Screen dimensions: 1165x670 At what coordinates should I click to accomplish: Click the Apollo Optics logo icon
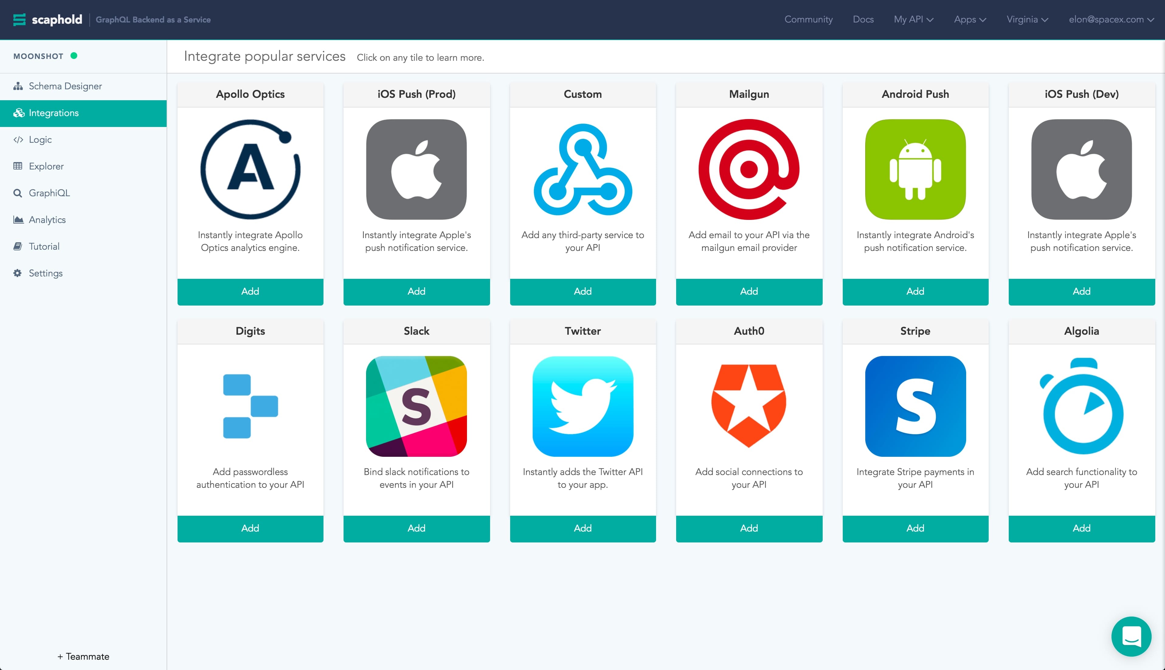tap(250, 169)
